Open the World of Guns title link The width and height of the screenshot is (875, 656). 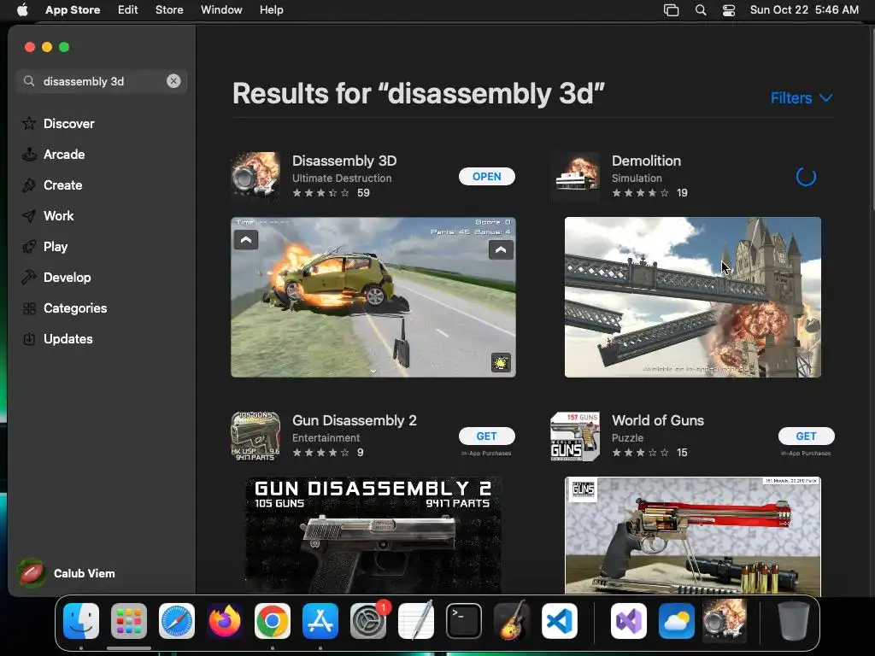[658, 420]
